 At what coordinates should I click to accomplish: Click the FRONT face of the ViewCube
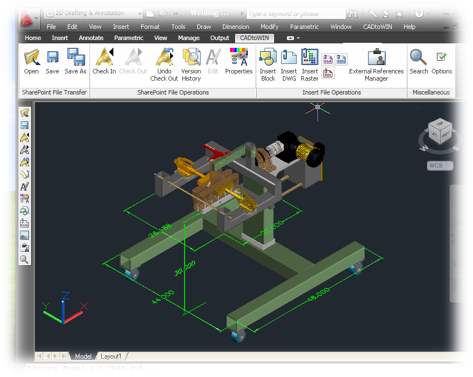click(446, 134)
